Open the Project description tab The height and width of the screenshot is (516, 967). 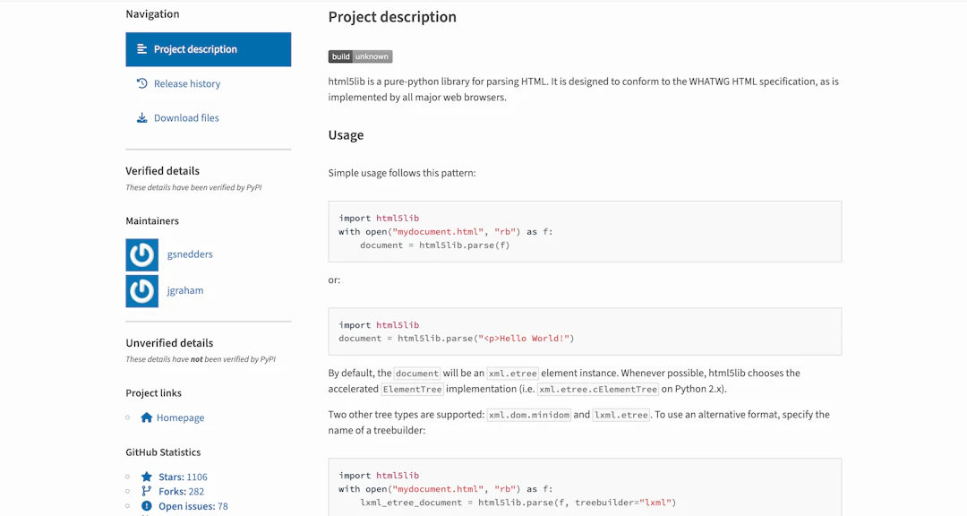[209, 49]
